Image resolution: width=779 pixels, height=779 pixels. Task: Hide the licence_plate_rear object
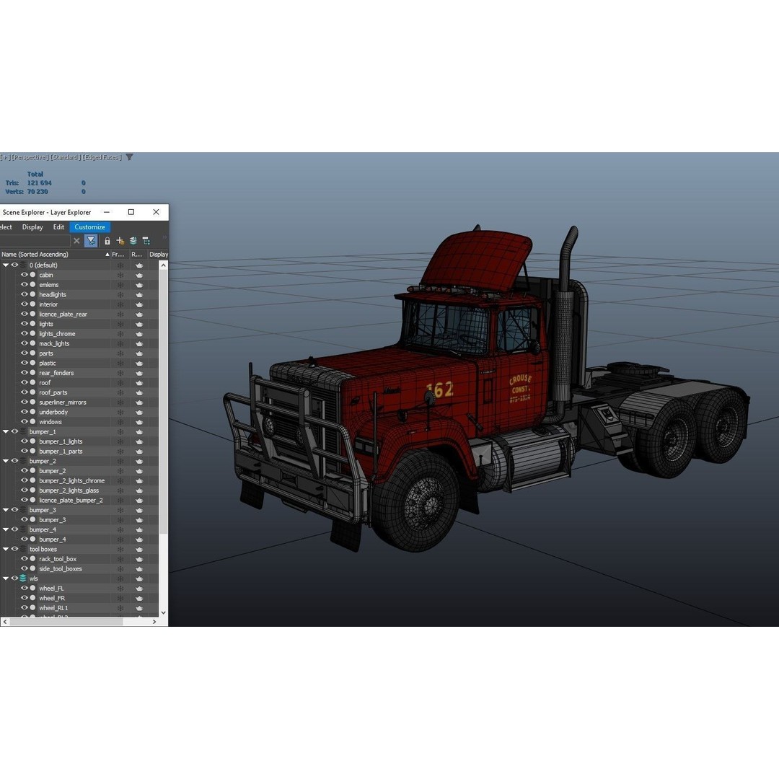tap(24, 314)
